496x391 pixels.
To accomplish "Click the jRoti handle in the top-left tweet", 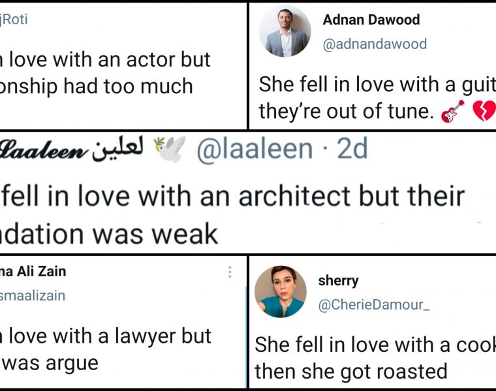I will [14, 20].
